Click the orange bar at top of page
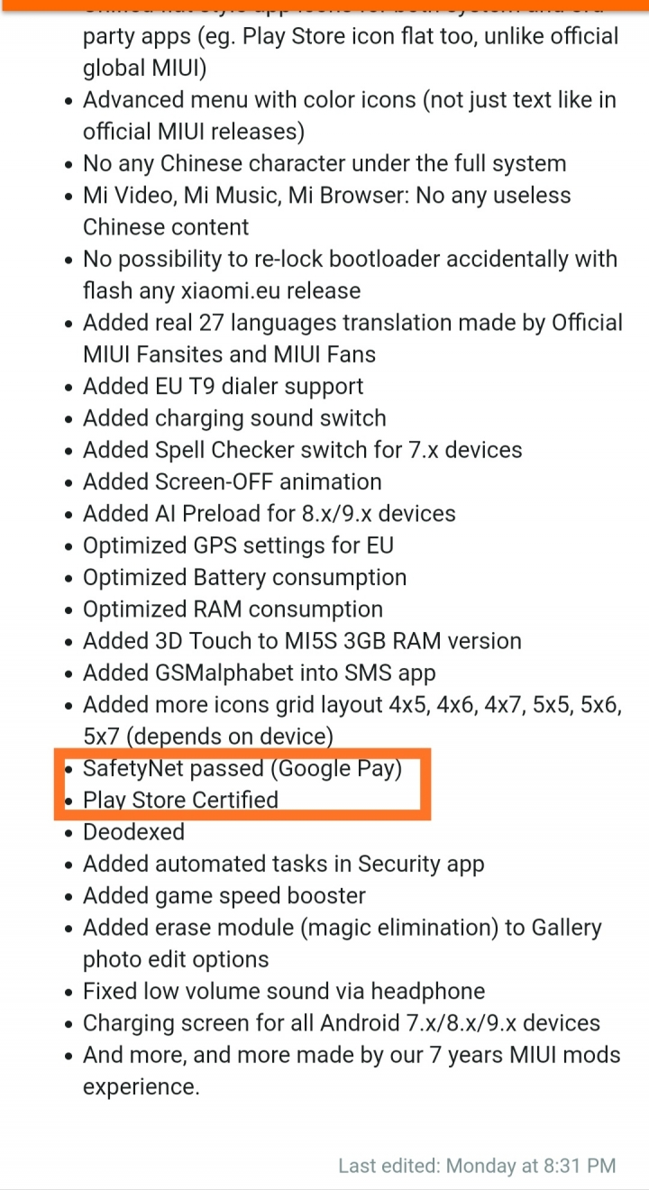Viewport: 649px width, 1190px height. 324,4
